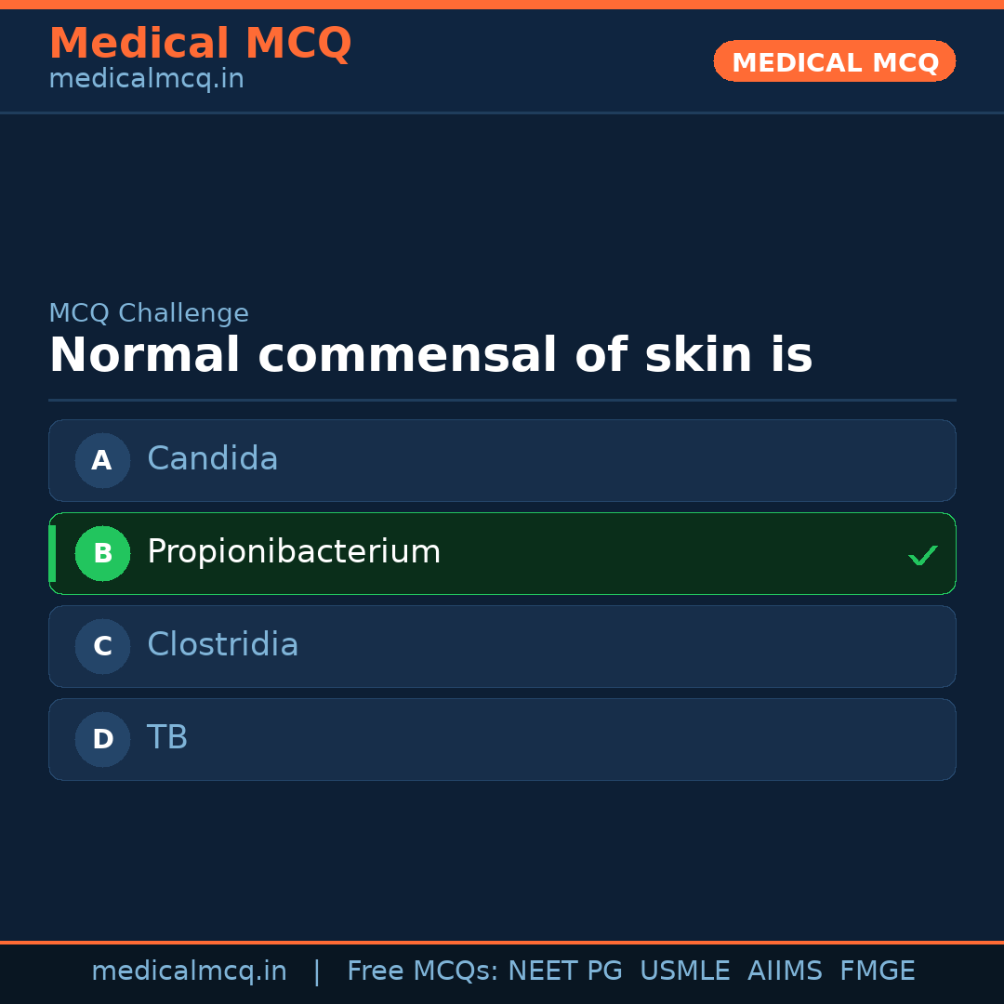Click the letter C circle badge
The image size is (1004, 1004).
pyautogui.click(x=102, y=646)
